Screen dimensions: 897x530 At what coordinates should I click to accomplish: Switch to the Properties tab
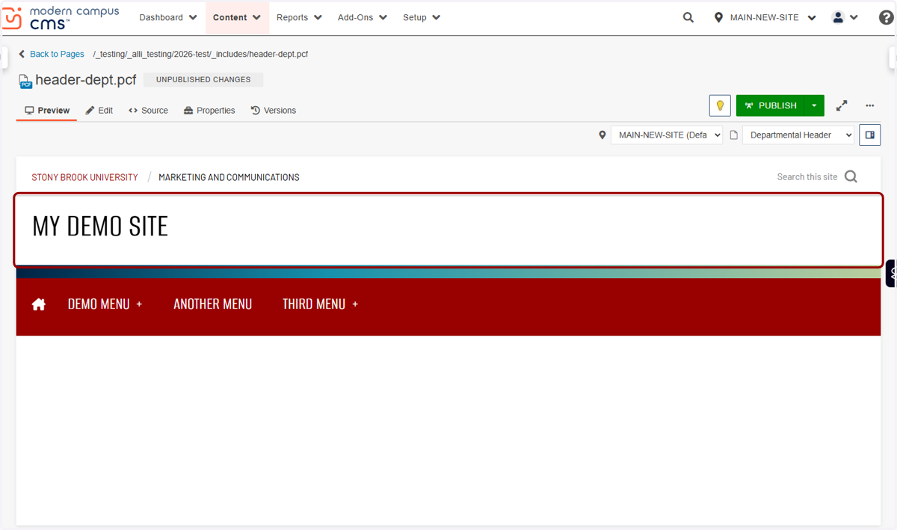pyautogui.click(x=209, y=111)
